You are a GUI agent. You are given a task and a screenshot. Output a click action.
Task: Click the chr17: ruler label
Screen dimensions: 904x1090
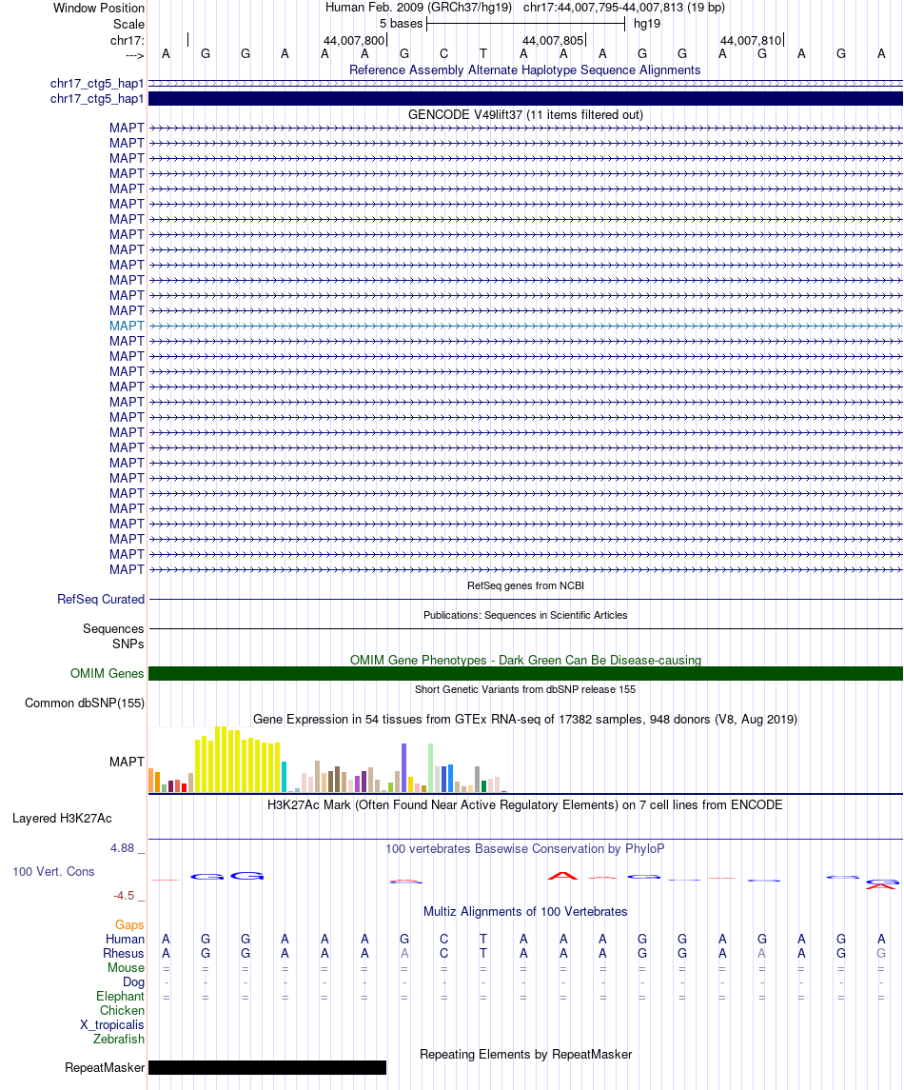128,40
